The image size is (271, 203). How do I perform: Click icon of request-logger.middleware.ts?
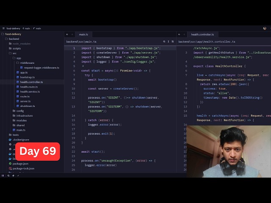coord(22,68)
